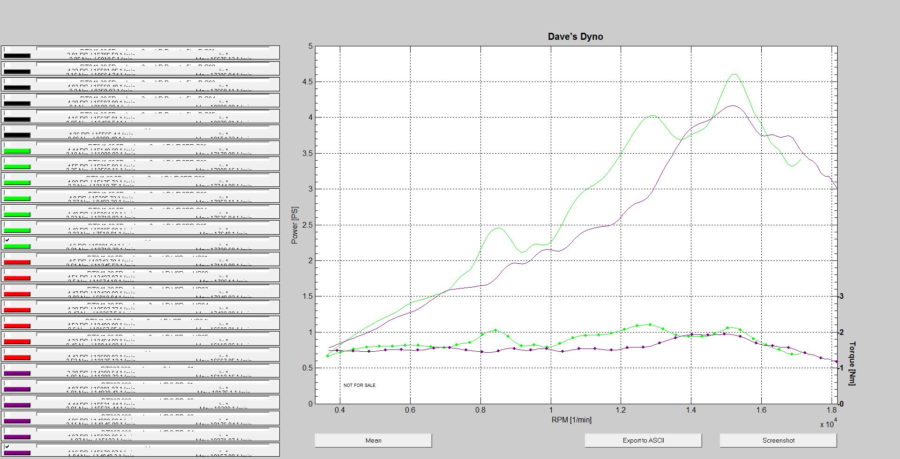Click the RPM [1/min] axis label
Image resolution: width=900 pixels, height=459 pixels.
tap(571, 420)
